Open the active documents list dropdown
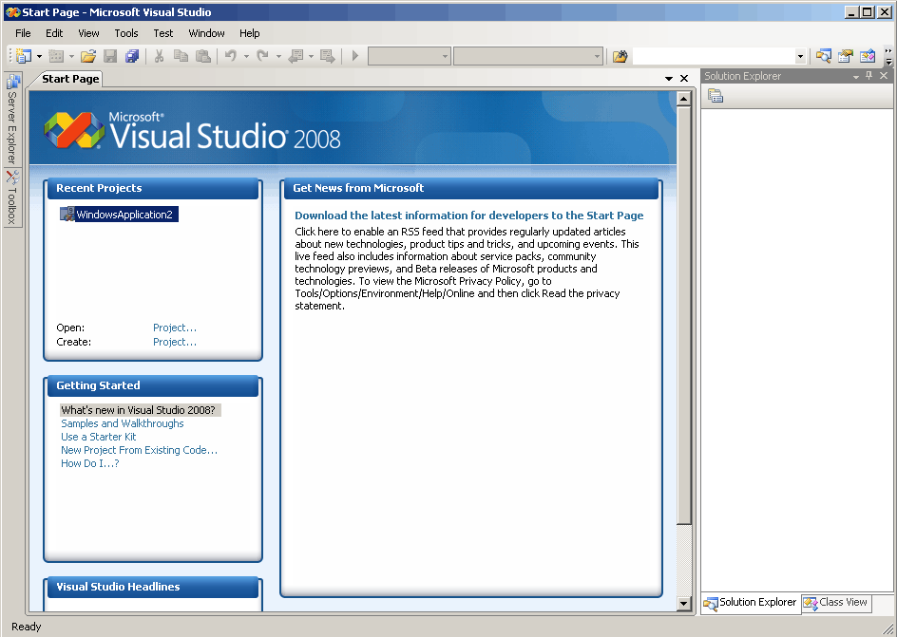The height and width of the screenshot is (637, 897). pyautogui.click(x=669, y=78)
